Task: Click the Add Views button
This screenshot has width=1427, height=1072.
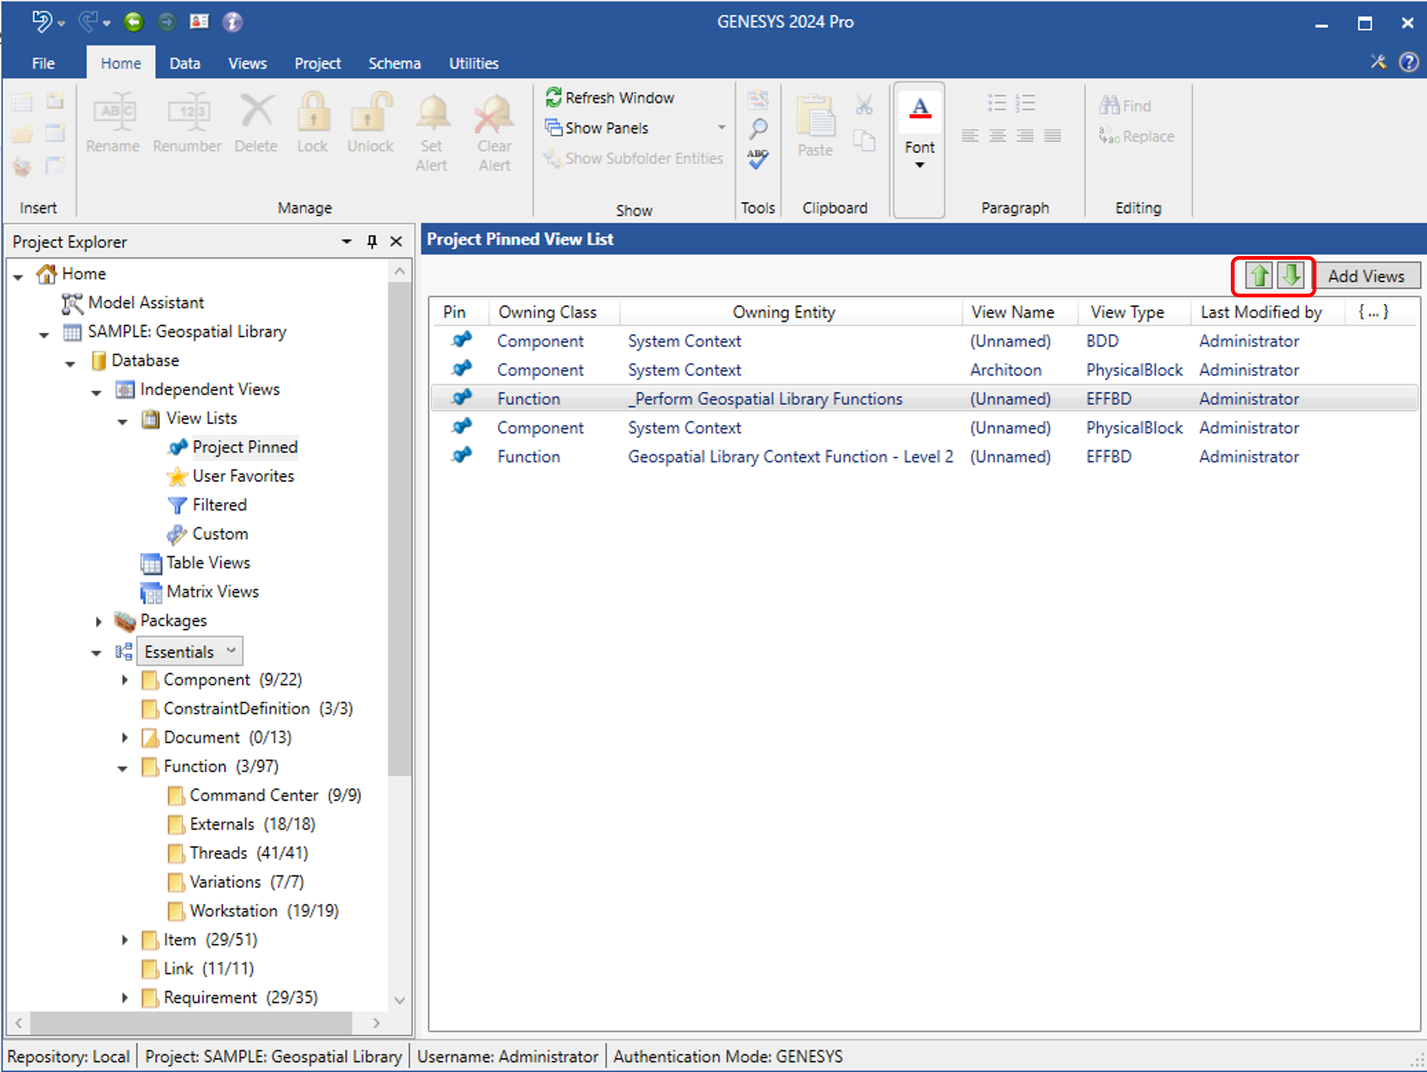Action: (1368, 276)
